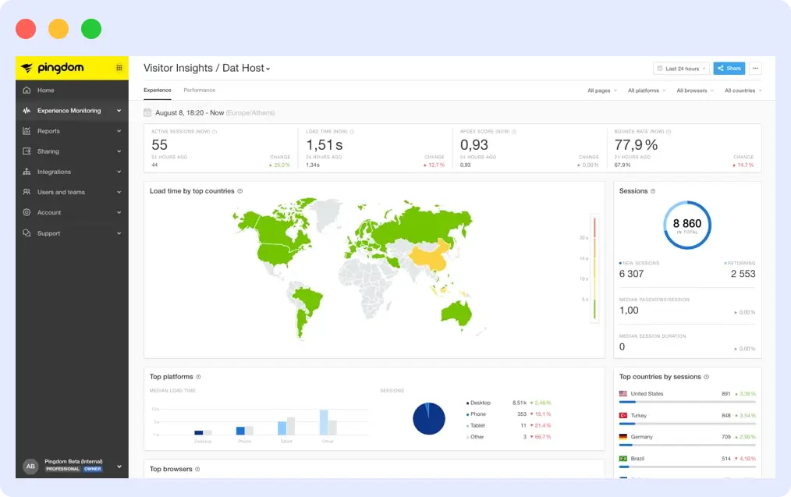
Task: Expand the Visitor Insights site selector
Action: 266,68
